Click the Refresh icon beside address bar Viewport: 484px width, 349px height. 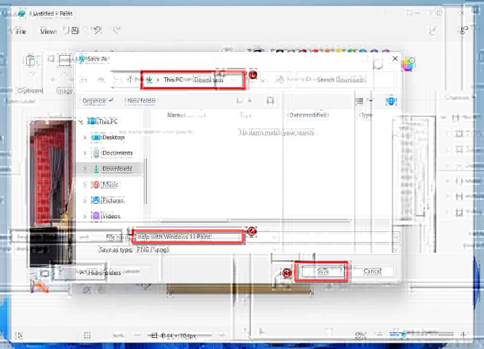point(280,80)
